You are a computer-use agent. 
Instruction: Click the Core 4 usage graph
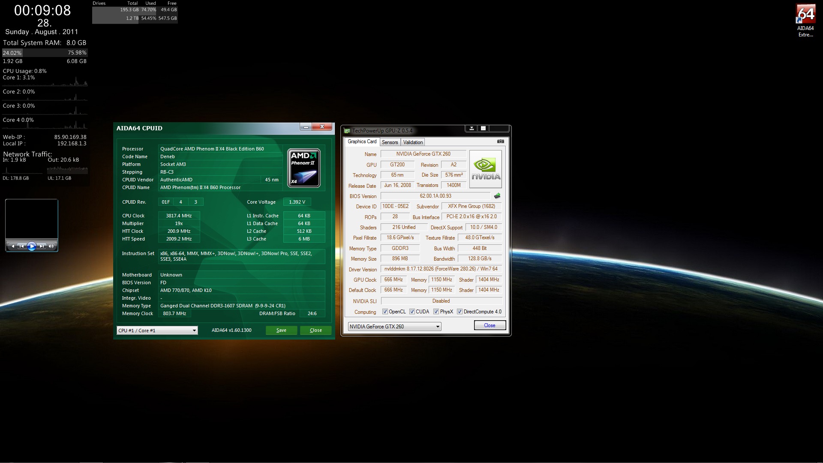(x=45, y=124)
